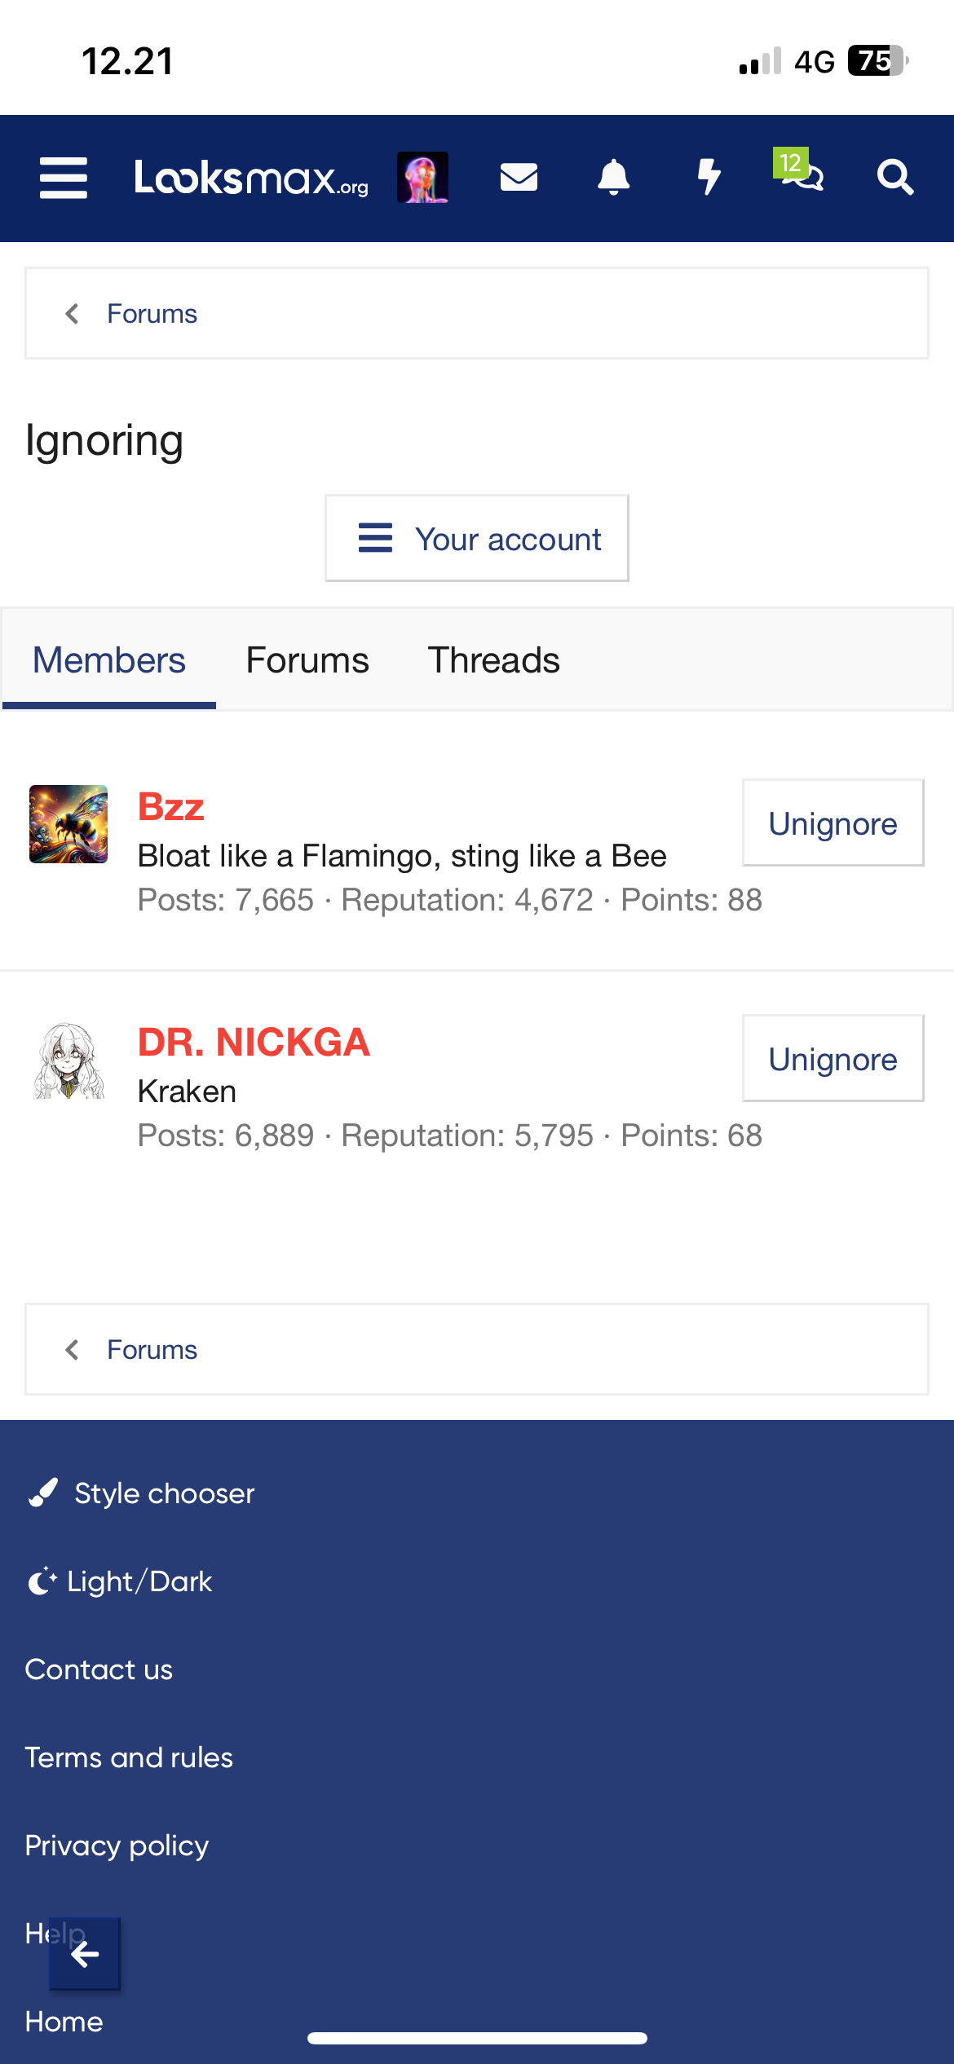Open the search magnifier

click(x=894, y=177)
